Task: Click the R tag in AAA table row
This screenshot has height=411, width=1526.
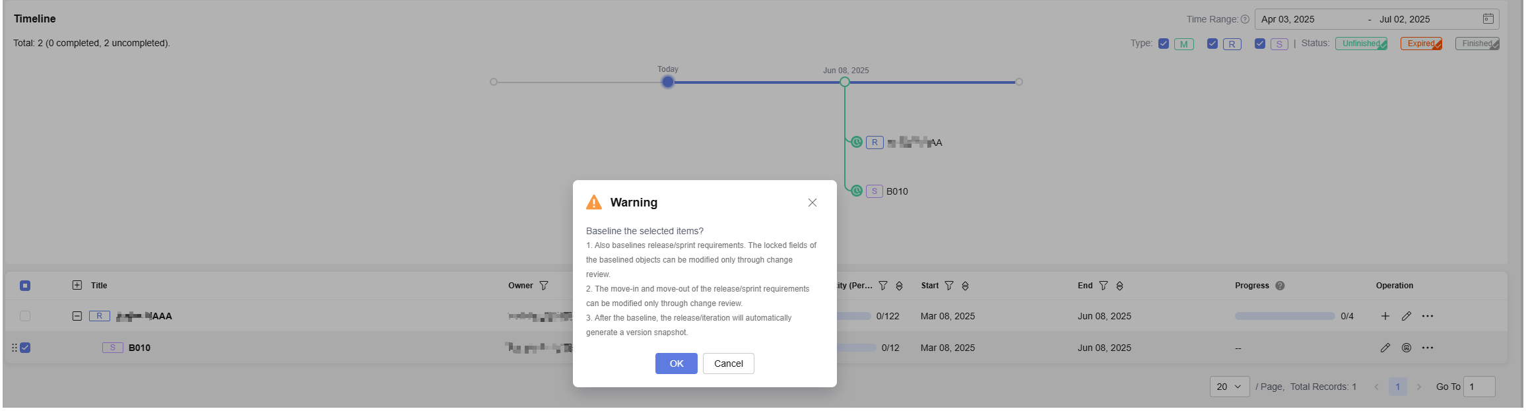Action: 100,316
